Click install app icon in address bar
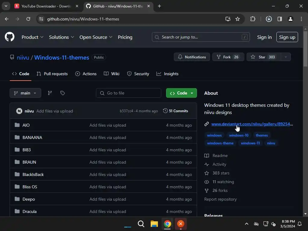This screenshot has width=308, height=231. point(228,19)
